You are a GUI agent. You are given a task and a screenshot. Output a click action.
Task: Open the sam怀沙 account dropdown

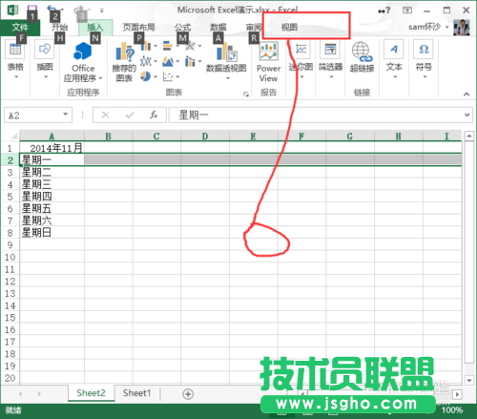446,27
